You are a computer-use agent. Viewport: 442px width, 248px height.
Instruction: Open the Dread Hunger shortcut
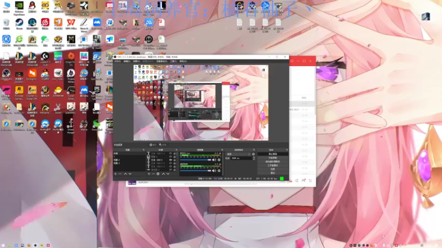point(71,126)
